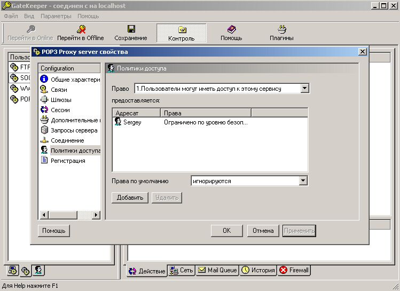Click the configuration list right scroll arrow
The image size is (400, 291).
96,215
